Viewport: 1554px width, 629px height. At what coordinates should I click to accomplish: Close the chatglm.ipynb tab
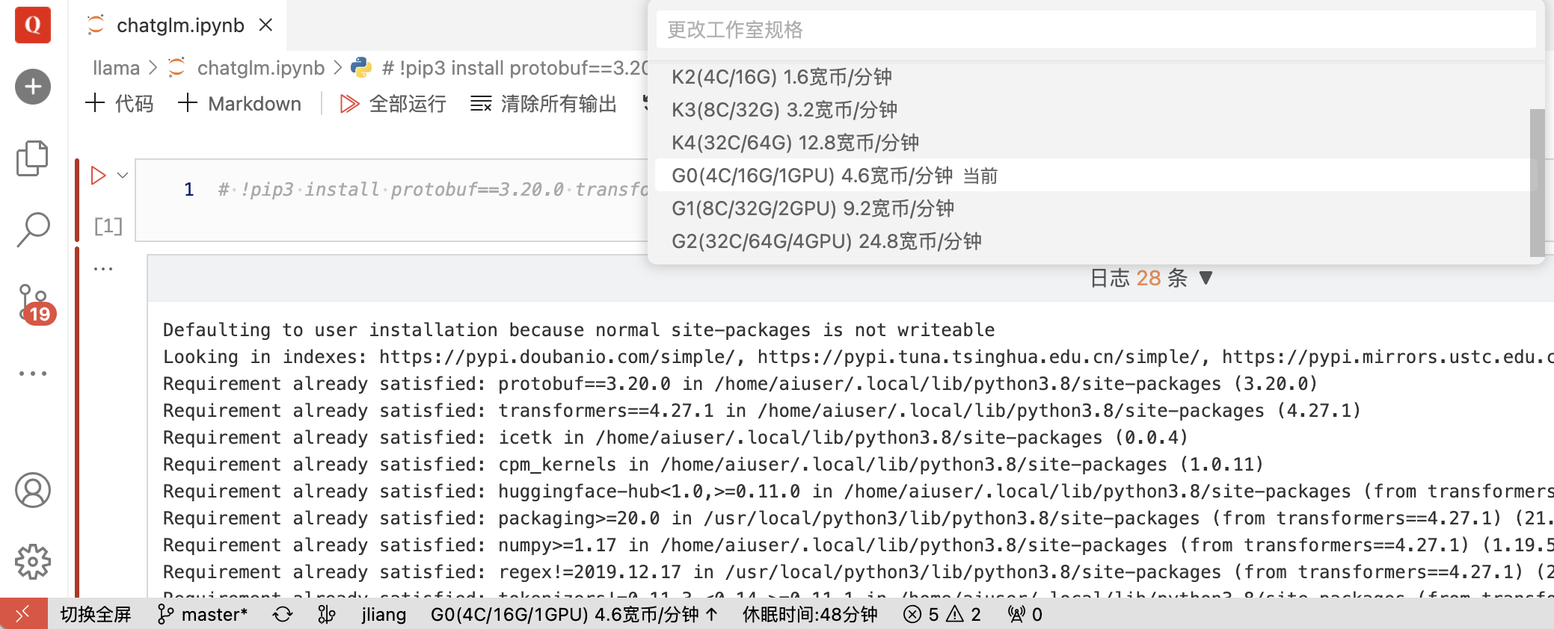point(265,25)
